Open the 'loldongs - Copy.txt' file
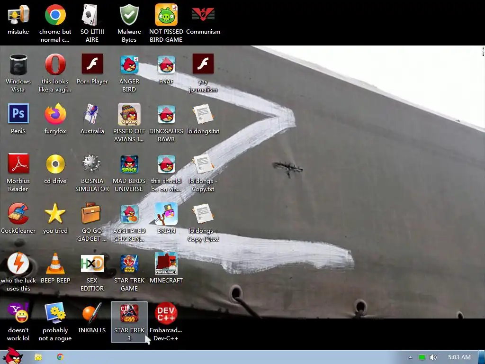Image resolution: width=485 pixels, height=364 pixels. click(203, 164)
